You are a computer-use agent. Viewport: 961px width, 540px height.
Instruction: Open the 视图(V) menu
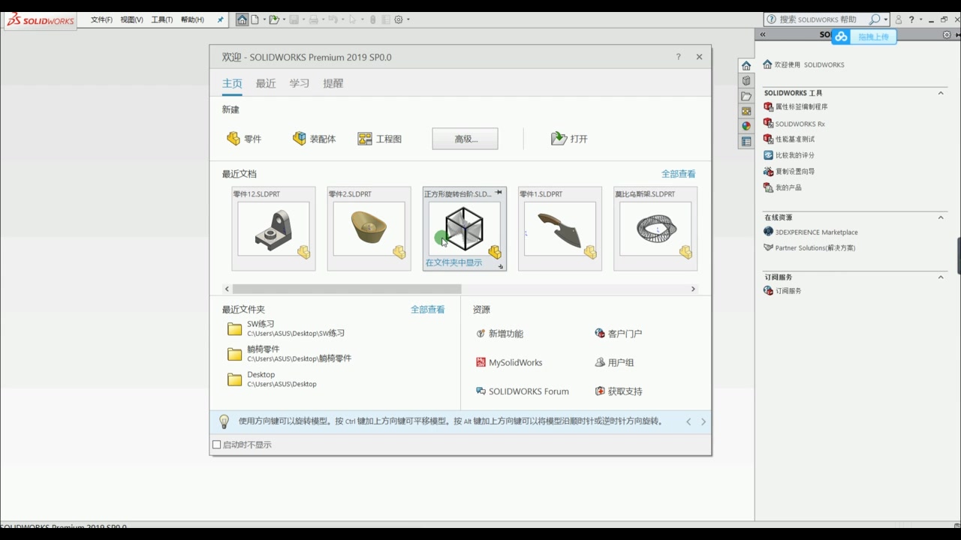coord(131,19)
